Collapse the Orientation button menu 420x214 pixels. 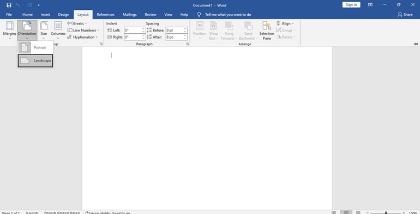[27, 30]
